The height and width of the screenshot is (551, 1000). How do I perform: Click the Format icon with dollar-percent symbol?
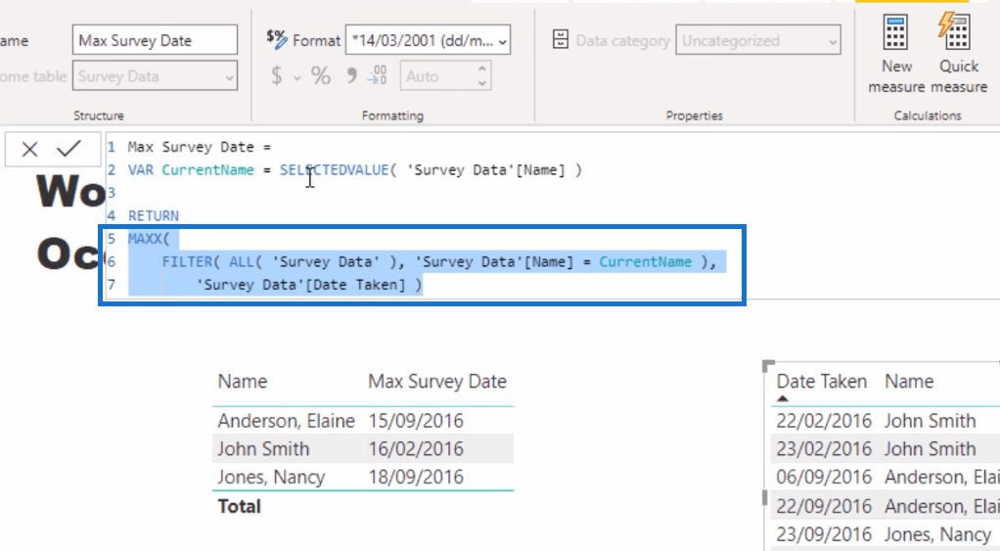coord(277,39)
